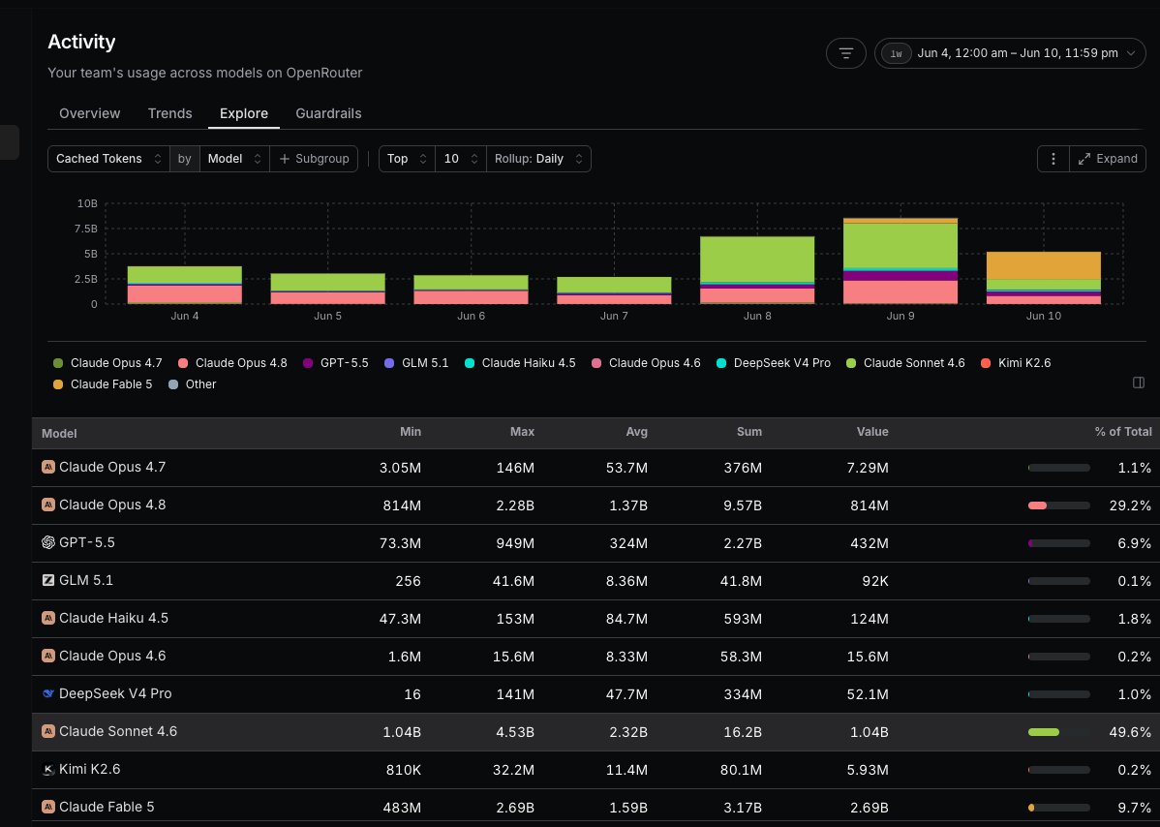Toggle Kimi K2.6 legend series
The width and height of the screenshot is (1160, 827).
(1016, 363)
